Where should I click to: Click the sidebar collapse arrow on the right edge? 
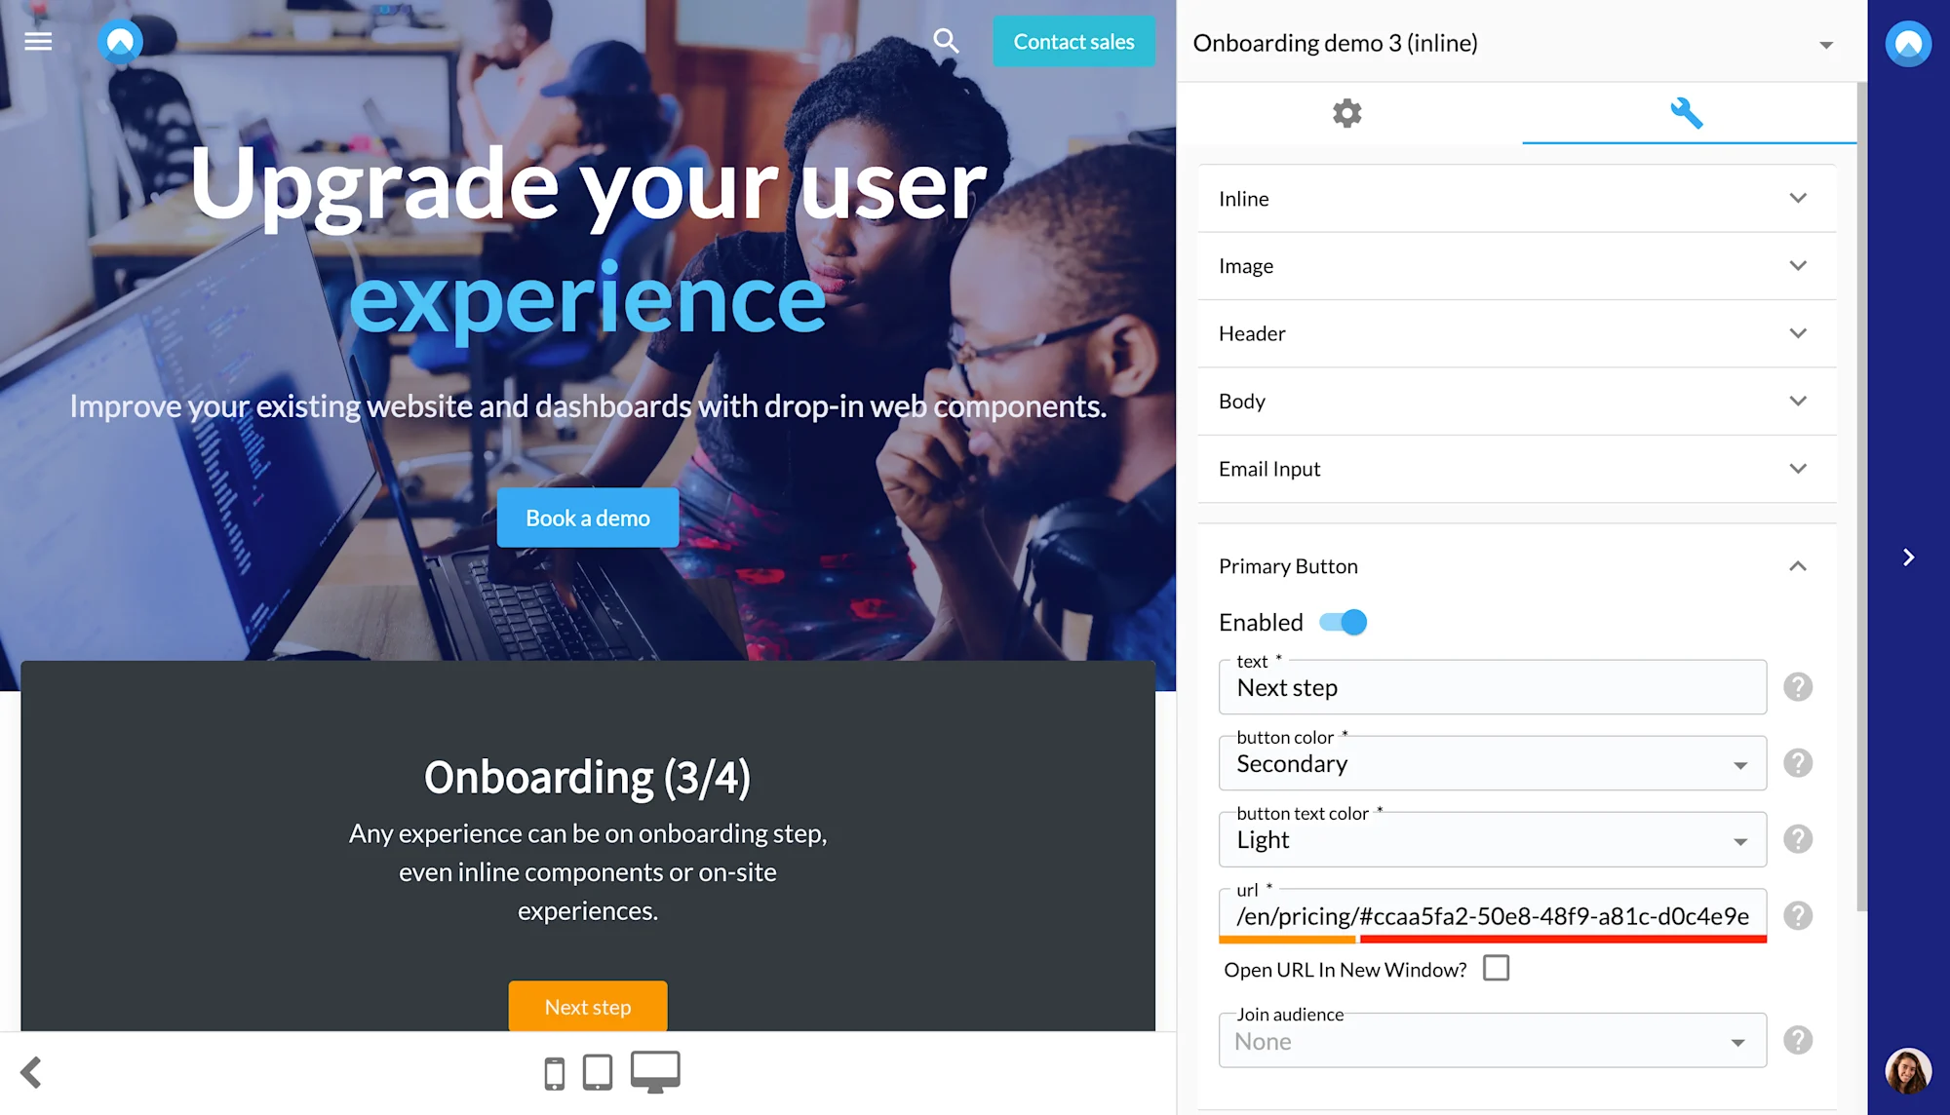1907,557
